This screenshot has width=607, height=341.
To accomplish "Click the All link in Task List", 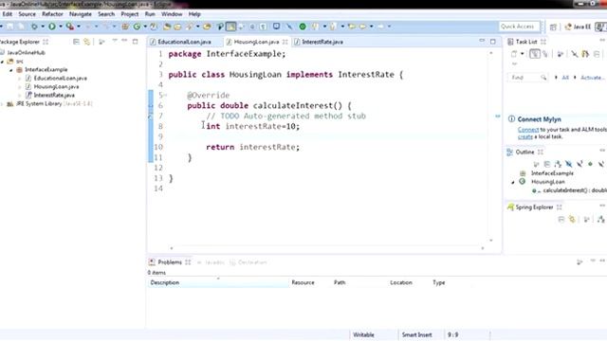I will (565, 78).
